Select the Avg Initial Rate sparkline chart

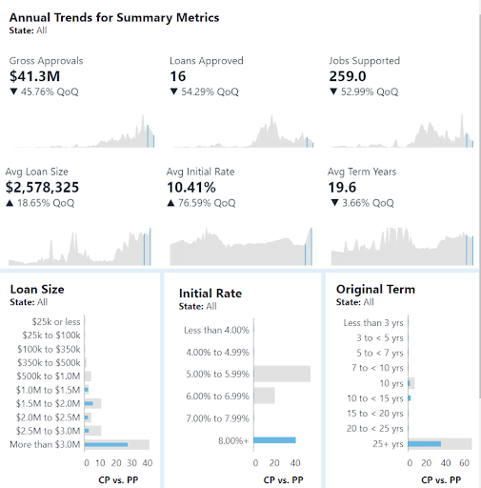click(241, 247)
